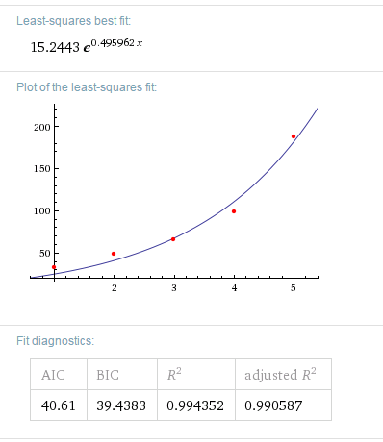
Task: Select the best-fit formula 15.2443 e^0.495962x
Action: pos(87,46)
